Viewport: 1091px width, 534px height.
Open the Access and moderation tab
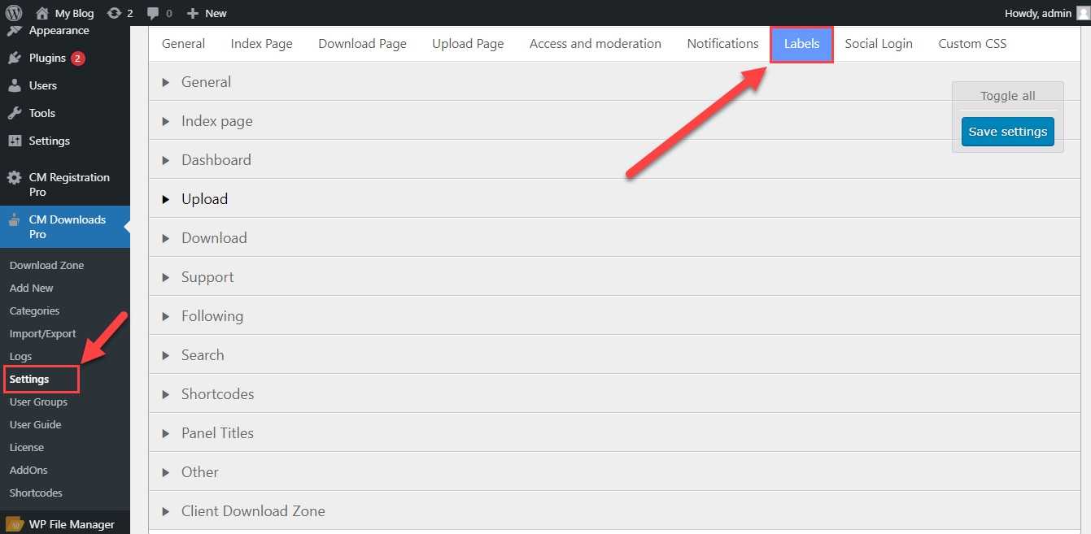(596, 44)
